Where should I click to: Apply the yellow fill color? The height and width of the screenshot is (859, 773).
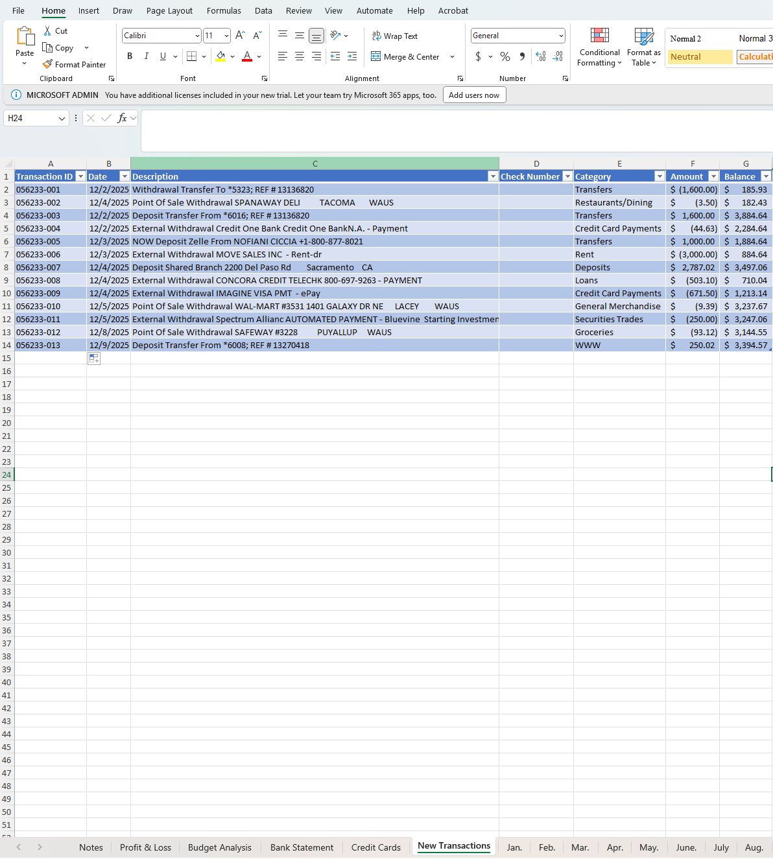220,56
